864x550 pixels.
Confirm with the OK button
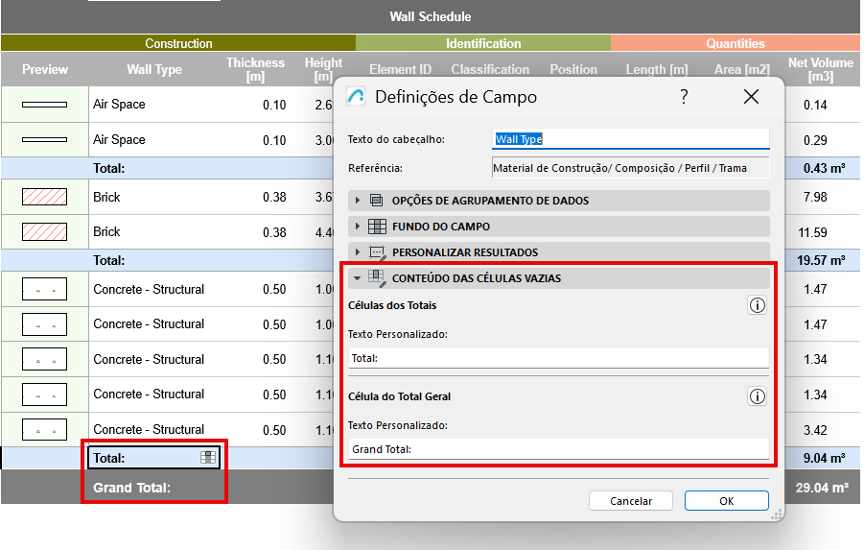pyautogui.click(x=727, y=501)
